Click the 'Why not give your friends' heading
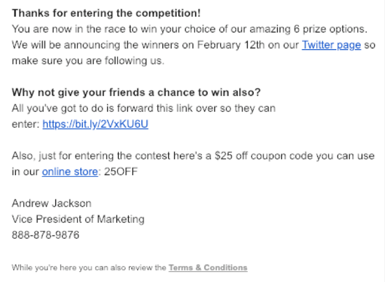 click(x=136, y=92)
